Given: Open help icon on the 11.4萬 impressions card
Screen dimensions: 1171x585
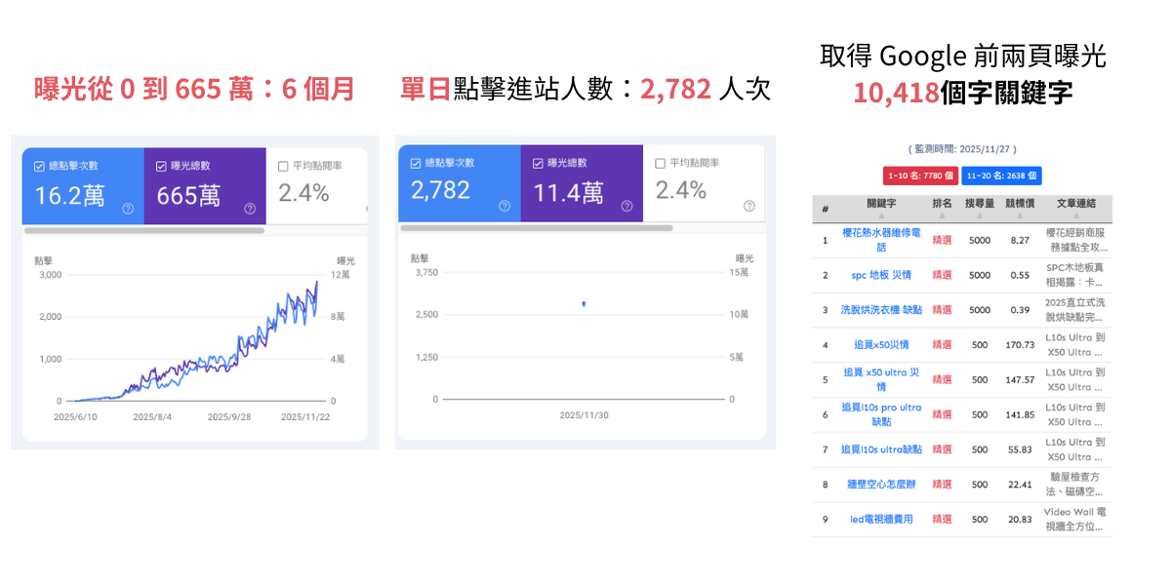Looking at the screenshot, I should point(626,206).
